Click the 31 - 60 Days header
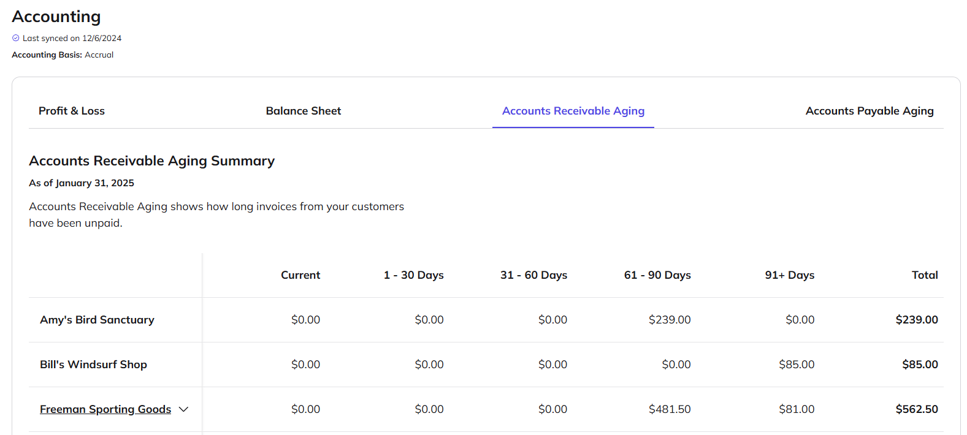The image size is (967, 435). 534,275
